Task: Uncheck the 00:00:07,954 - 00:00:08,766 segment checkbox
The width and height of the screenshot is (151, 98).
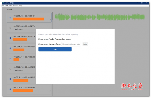Action: [10, 58]
